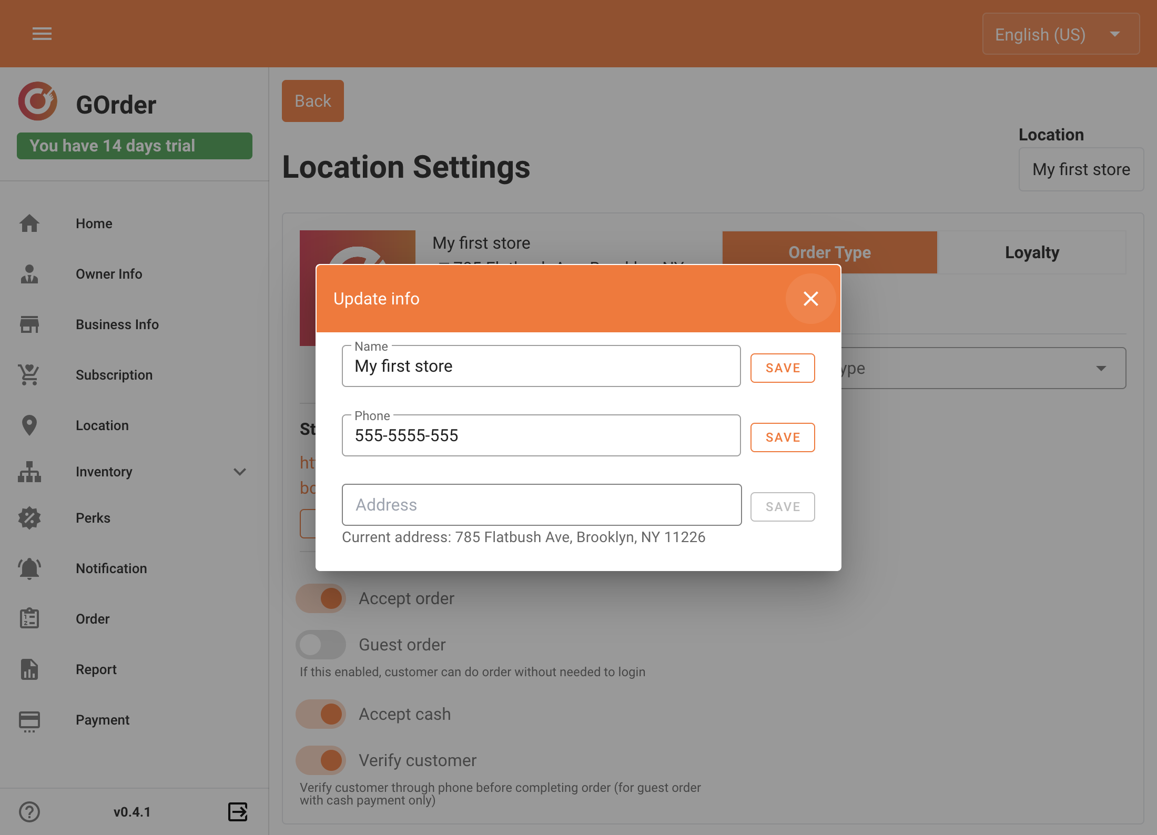Open the English (US) language dropdown

(x=1061, y=34)
